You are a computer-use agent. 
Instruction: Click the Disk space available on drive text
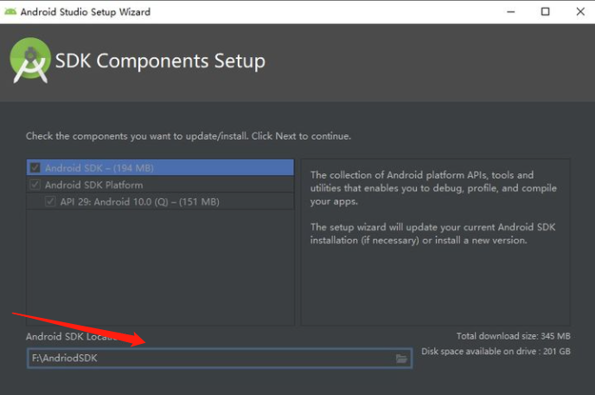coord(496,352)
